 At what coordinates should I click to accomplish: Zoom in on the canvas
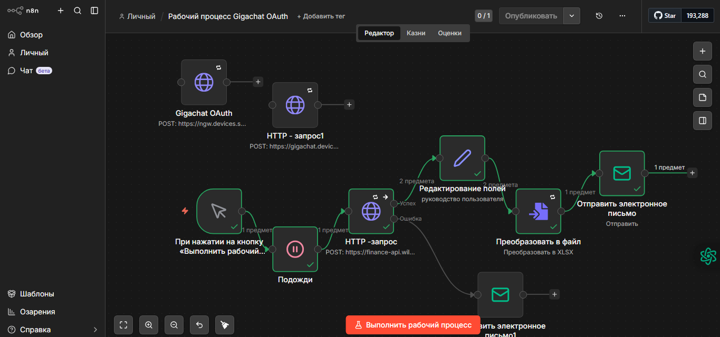[149, 325]
